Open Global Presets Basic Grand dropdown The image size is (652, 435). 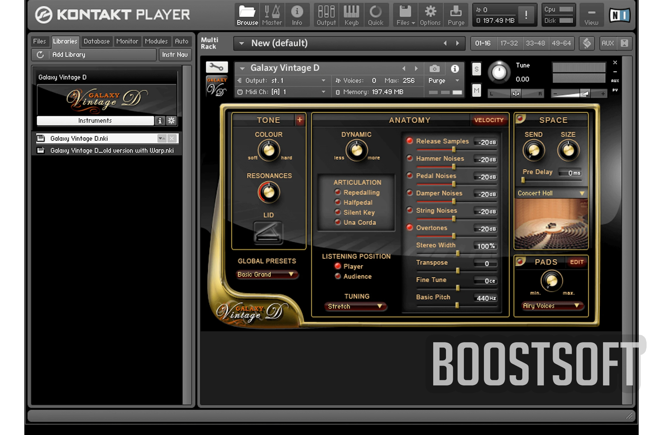tap(267, 274)
